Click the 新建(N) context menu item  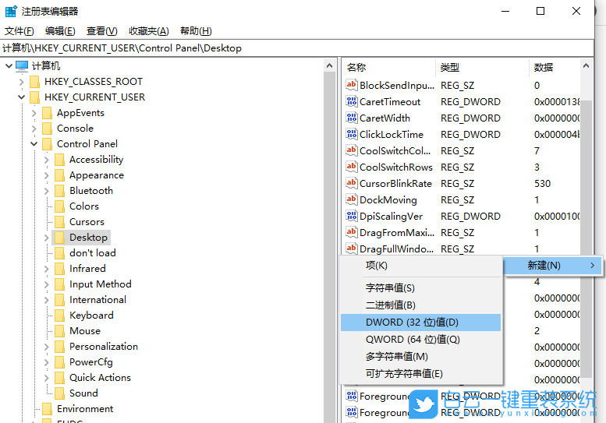pos(553,266)
